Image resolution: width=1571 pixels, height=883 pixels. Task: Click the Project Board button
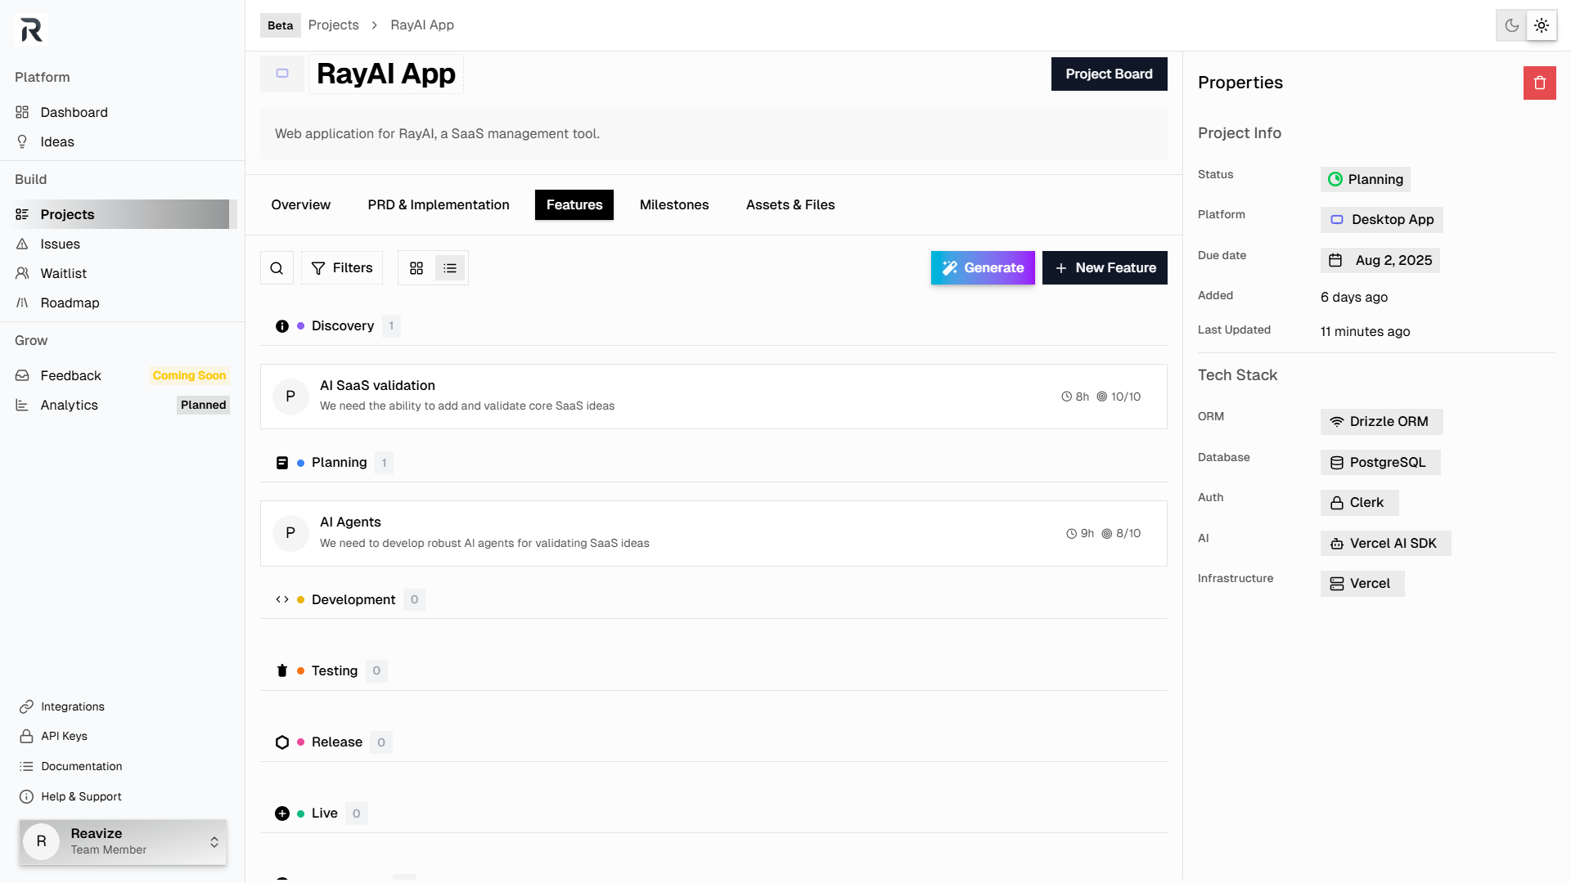(1109, 74)
